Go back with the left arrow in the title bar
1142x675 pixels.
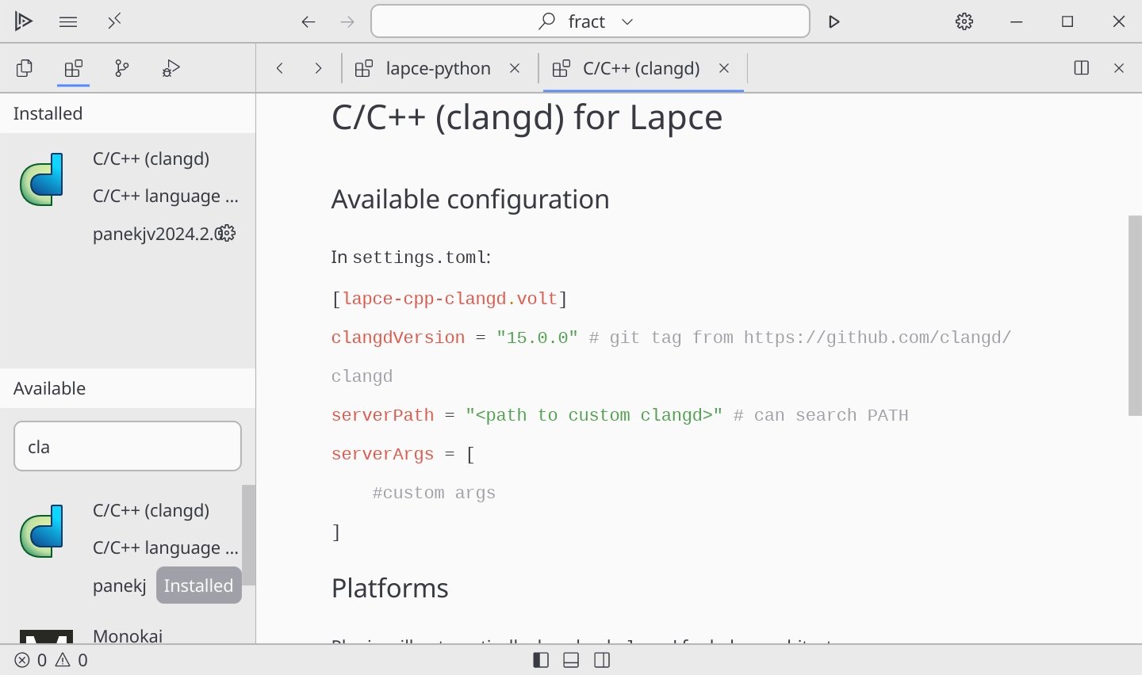(308, 21)
